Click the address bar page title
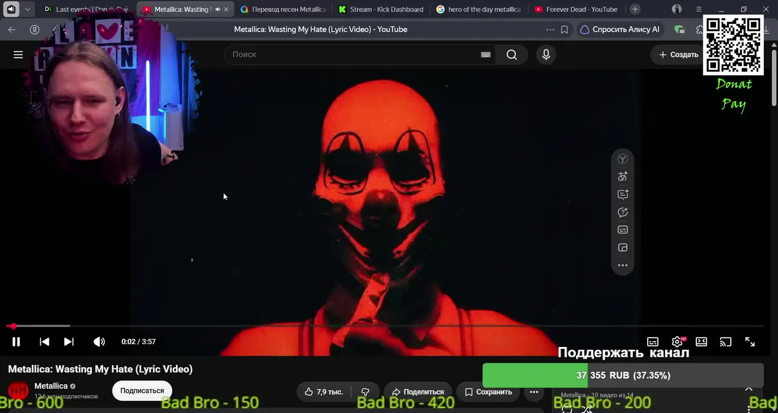This screenshot has height=413, width=778. coord(320,29)
